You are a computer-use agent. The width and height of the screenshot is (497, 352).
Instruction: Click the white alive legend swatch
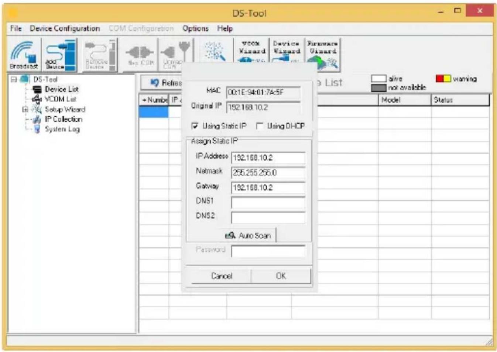coord(378,79)
